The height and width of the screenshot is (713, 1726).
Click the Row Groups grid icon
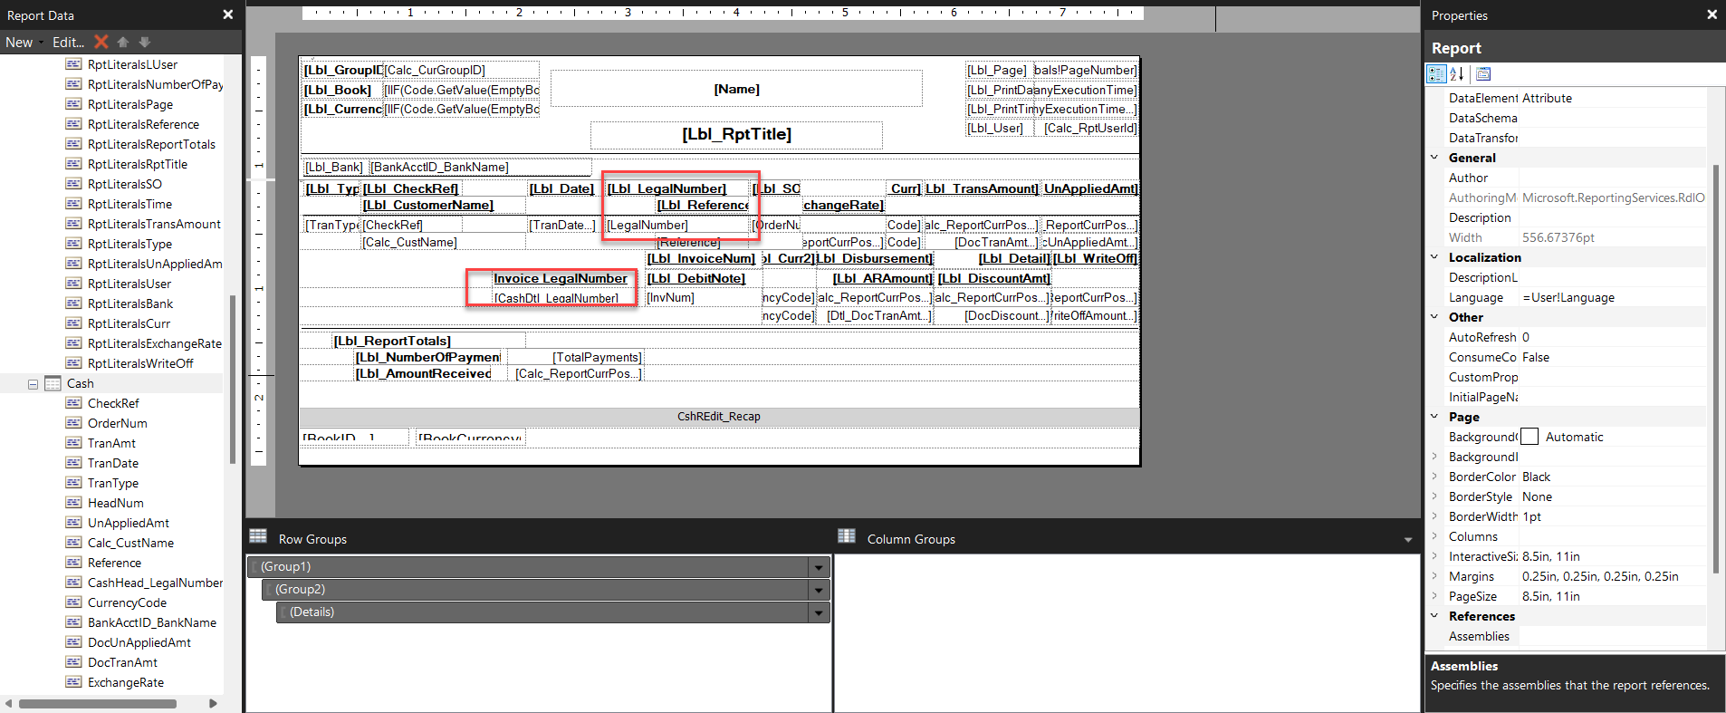click(258, 536)
